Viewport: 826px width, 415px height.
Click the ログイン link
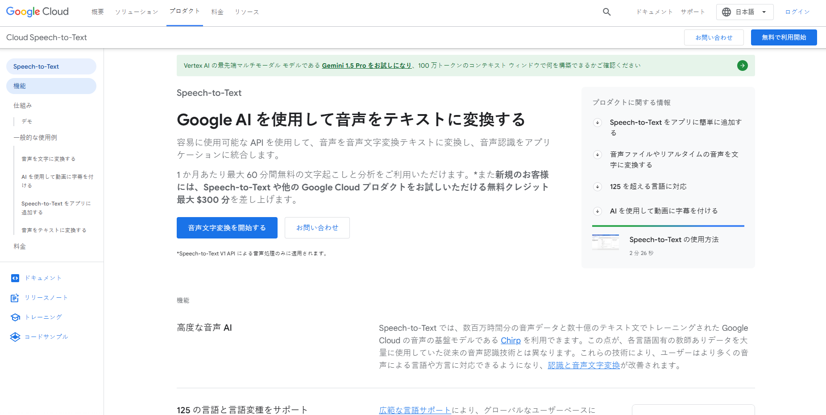(x=797, y=12)
